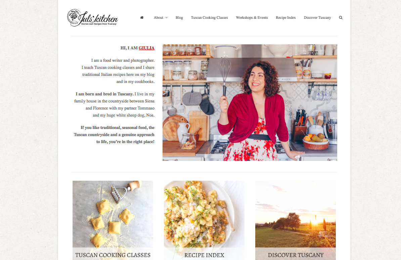Follow the red GIULIA link
The image size is (401, 260).
pos(146,48)
